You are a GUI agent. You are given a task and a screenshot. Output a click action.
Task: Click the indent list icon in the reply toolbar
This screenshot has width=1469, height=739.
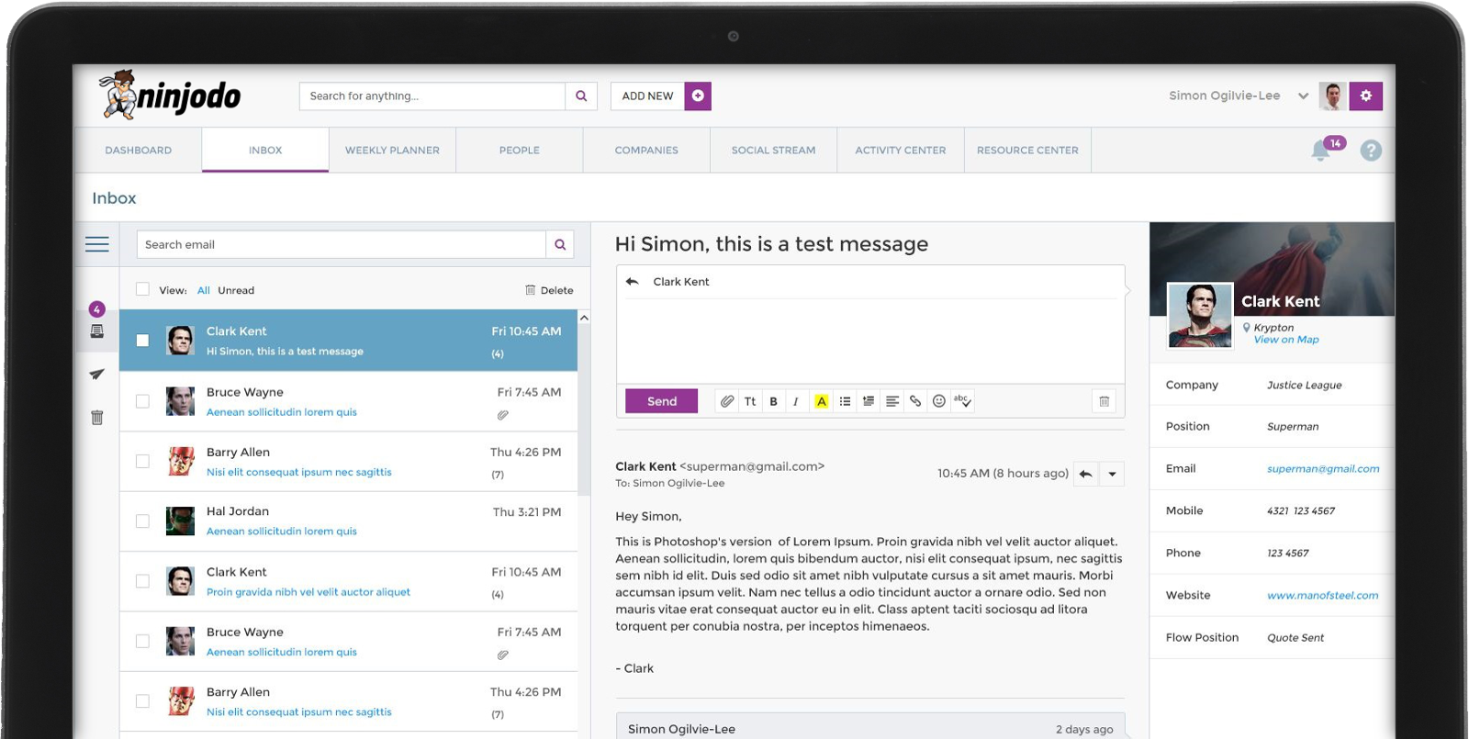pos(869,401)
